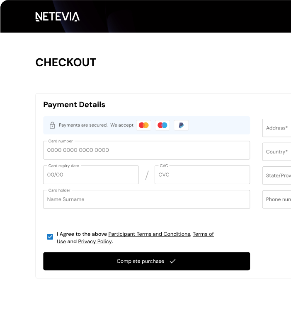Open Participant Terms and Conditions link

(149, 234)
